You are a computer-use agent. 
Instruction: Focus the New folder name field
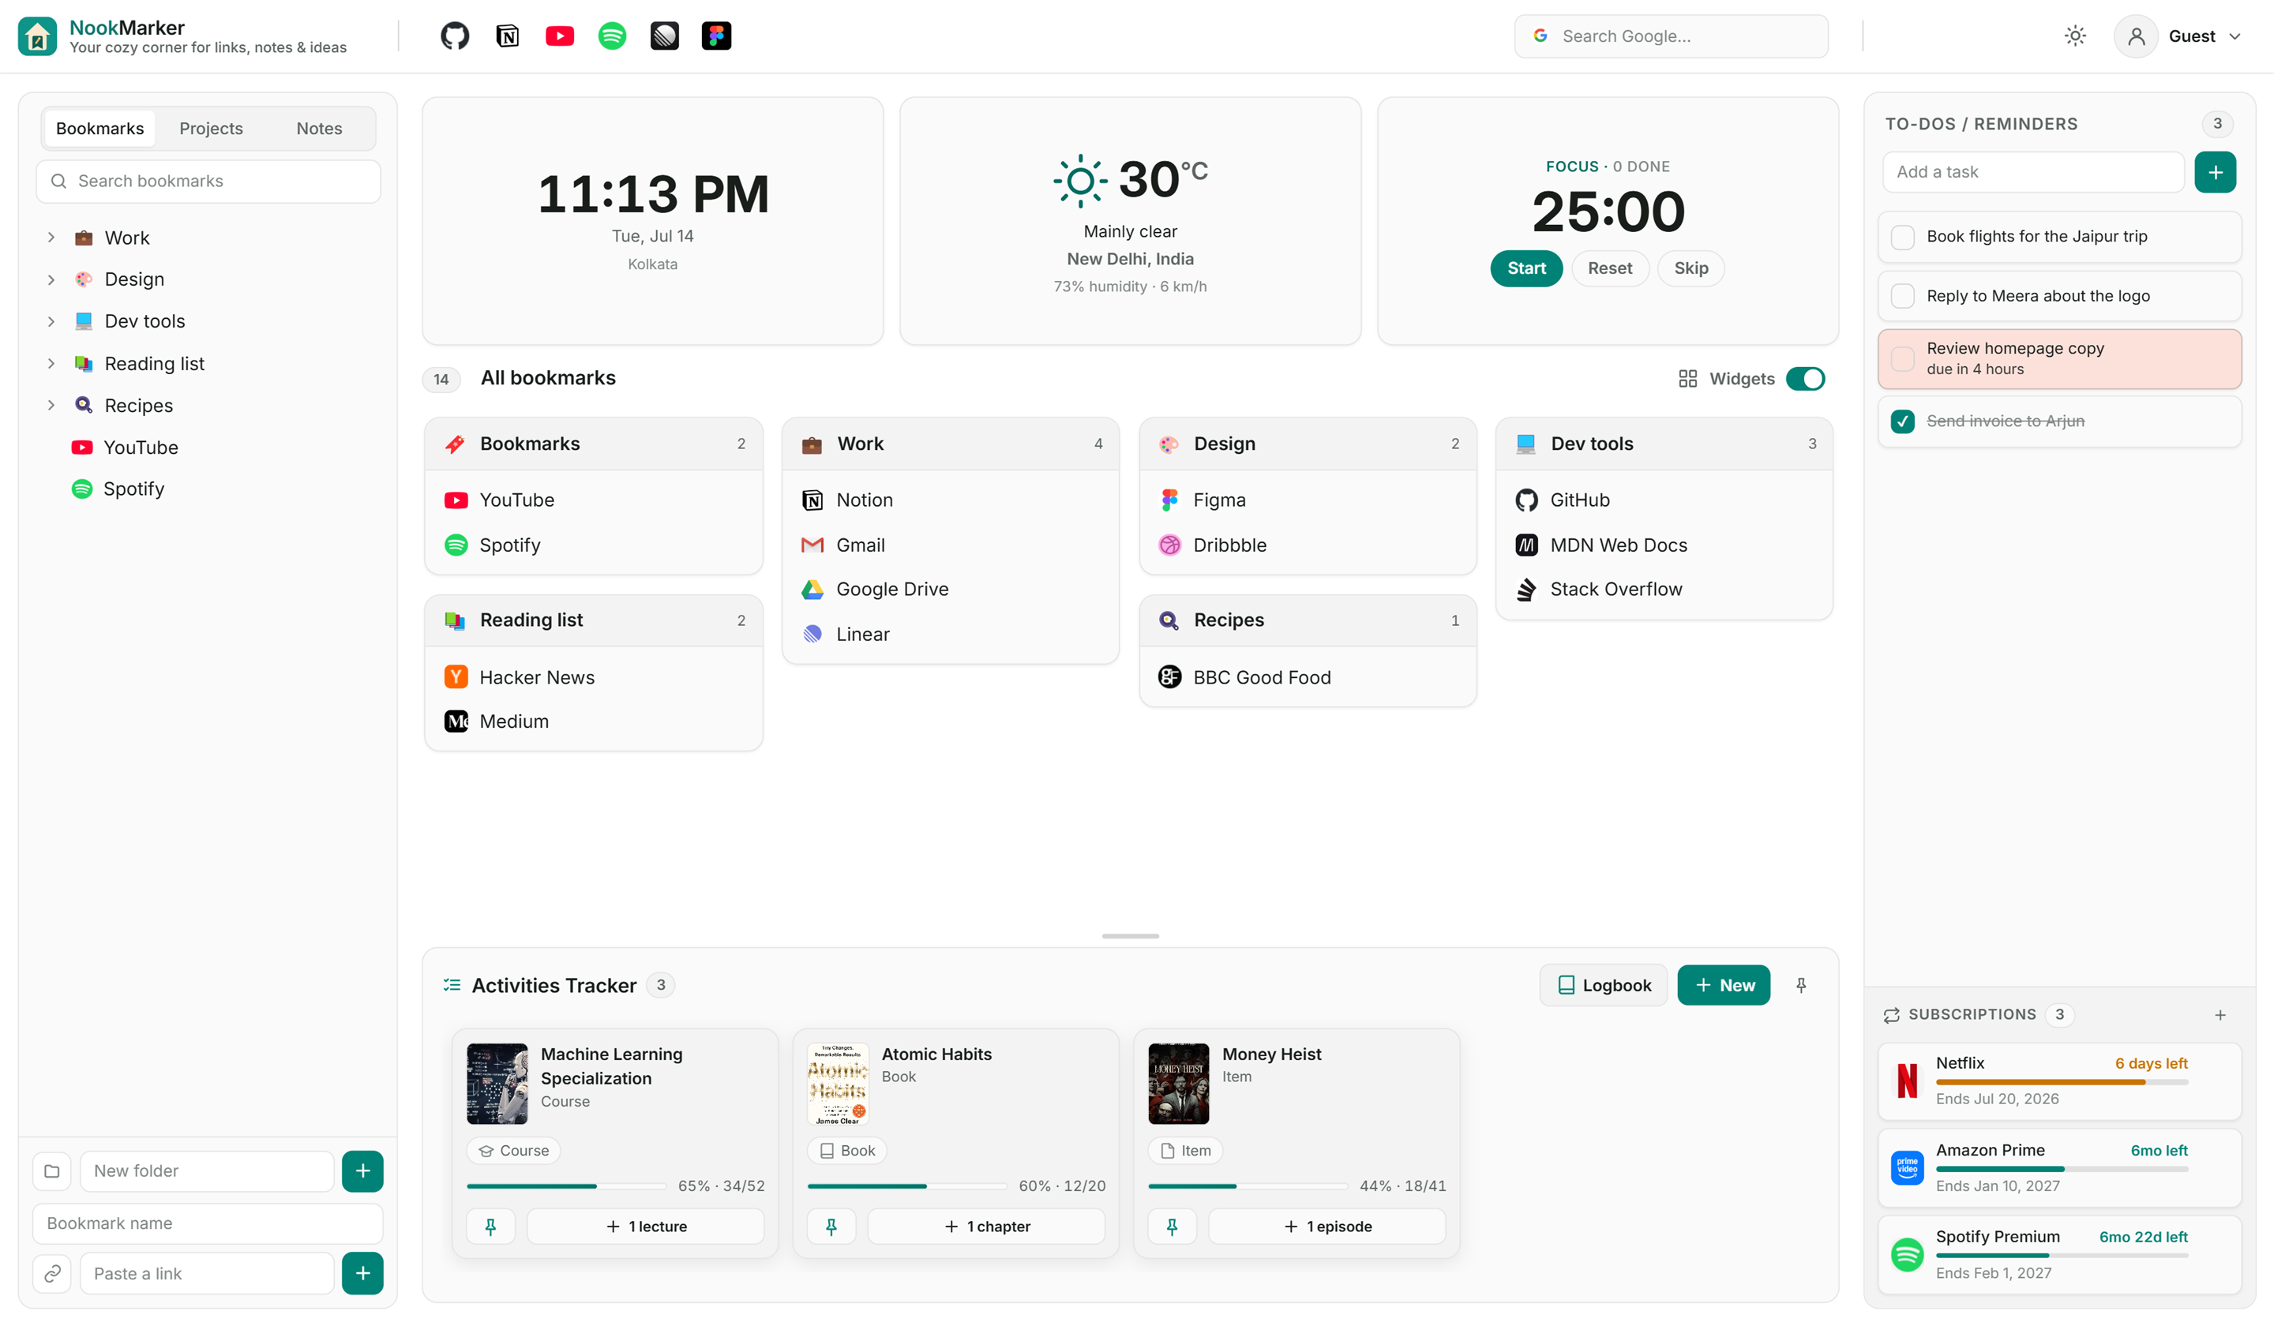coord(207,1171)
